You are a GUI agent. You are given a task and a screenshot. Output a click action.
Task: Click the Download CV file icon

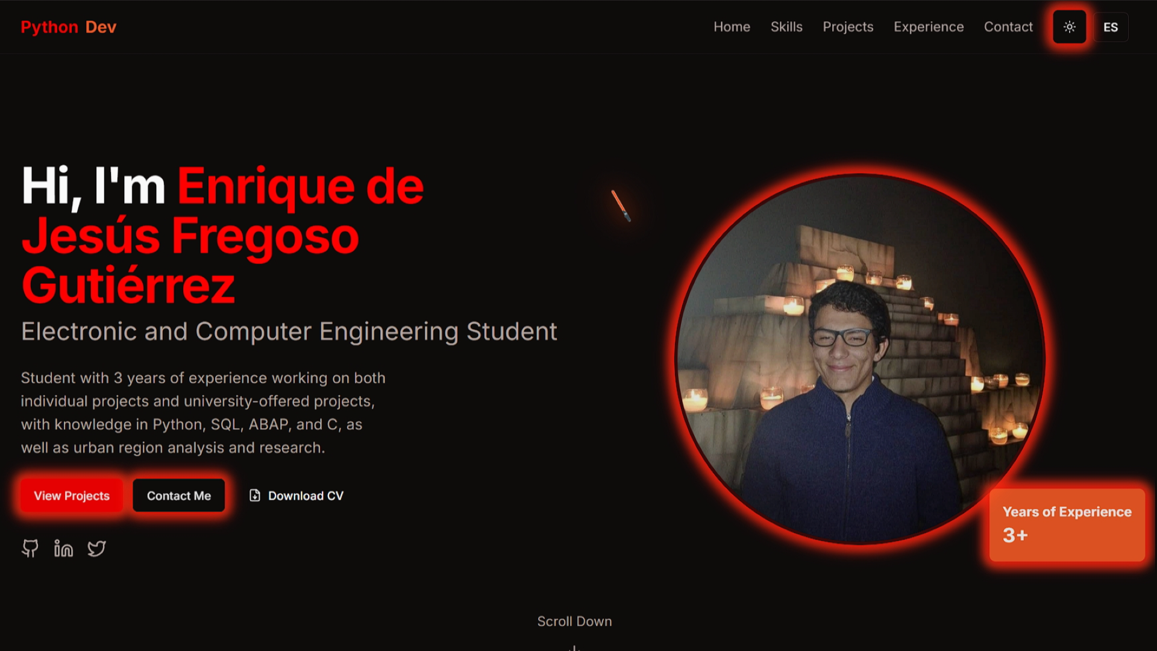255,495
